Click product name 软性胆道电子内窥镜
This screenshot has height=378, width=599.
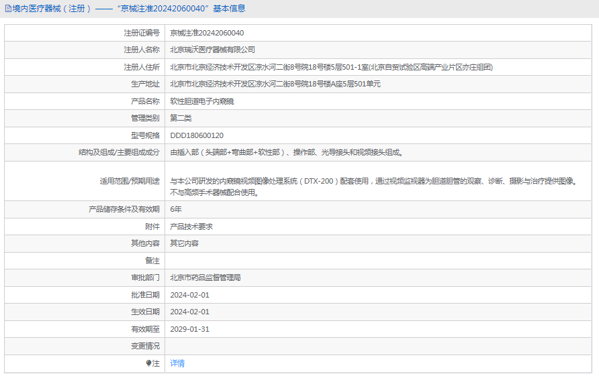[x=201, y=101]
